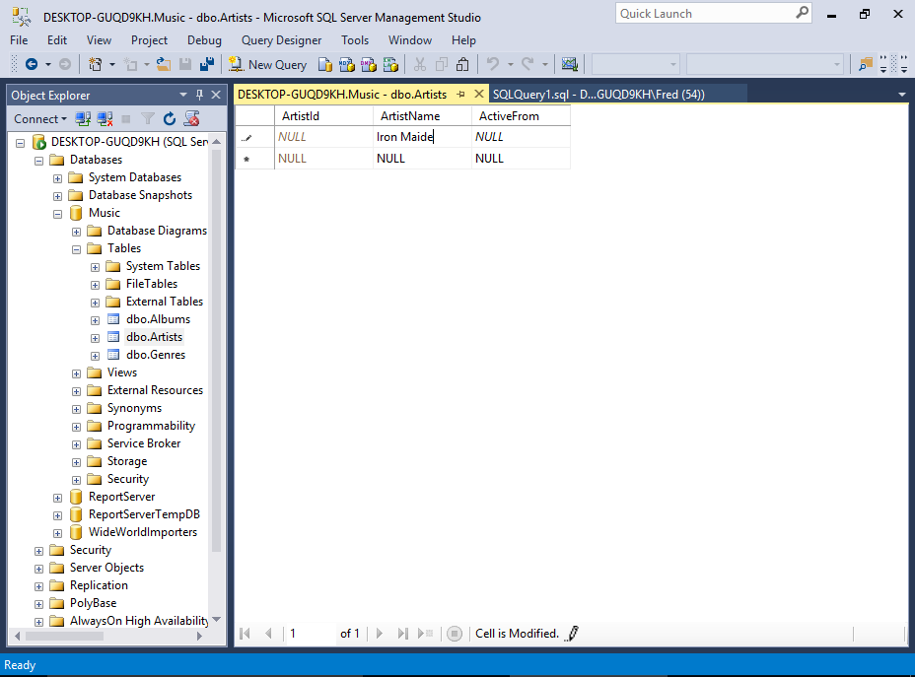Open the Query Designer menu
This screenshot has width=915, height=677.
[x=280, y=40]
